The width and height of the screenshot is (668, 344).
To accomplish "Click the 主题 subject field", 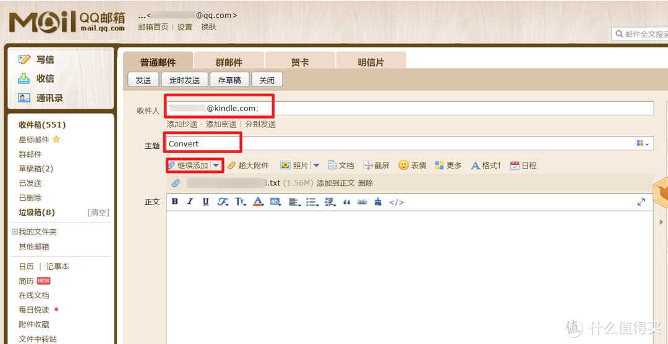I will click(x=410, y=144).
